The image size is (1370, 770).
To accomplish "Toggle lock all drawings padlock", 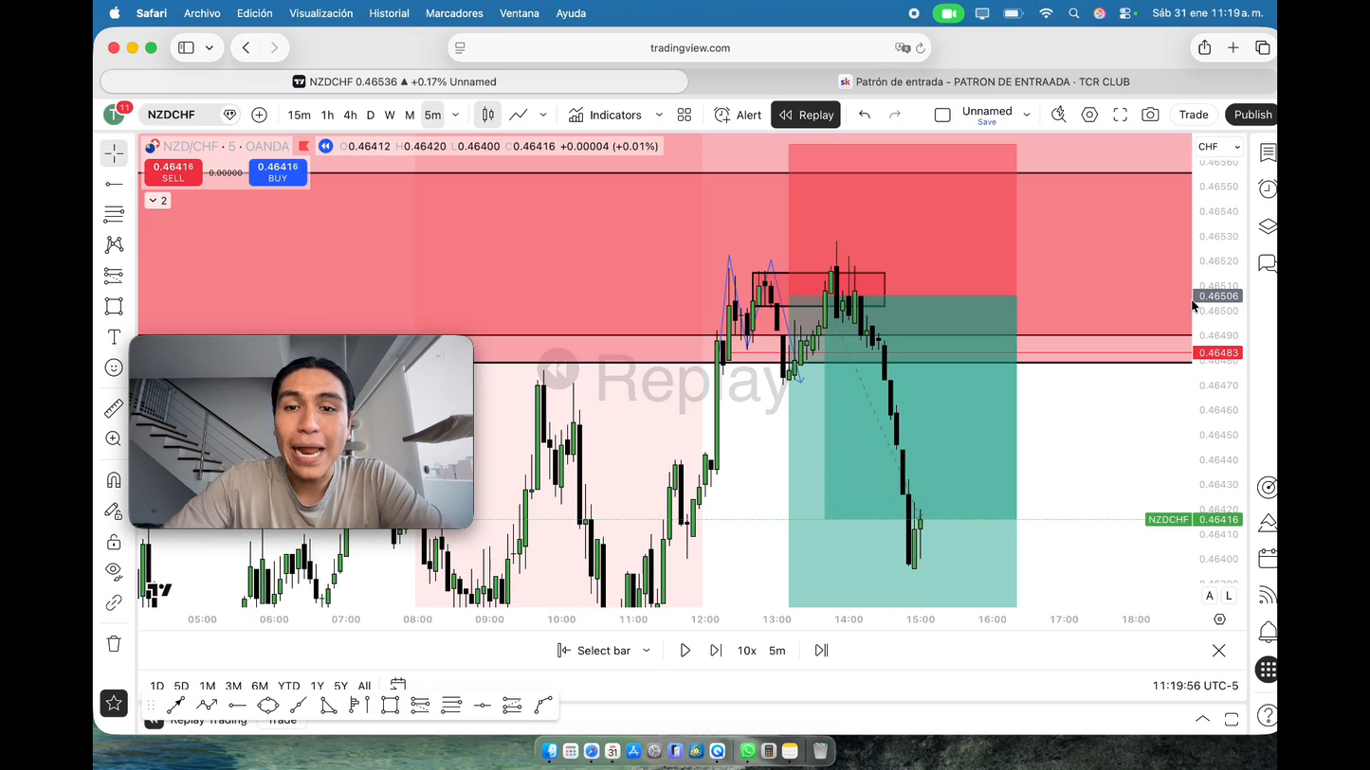I will [x=114, y=542].
